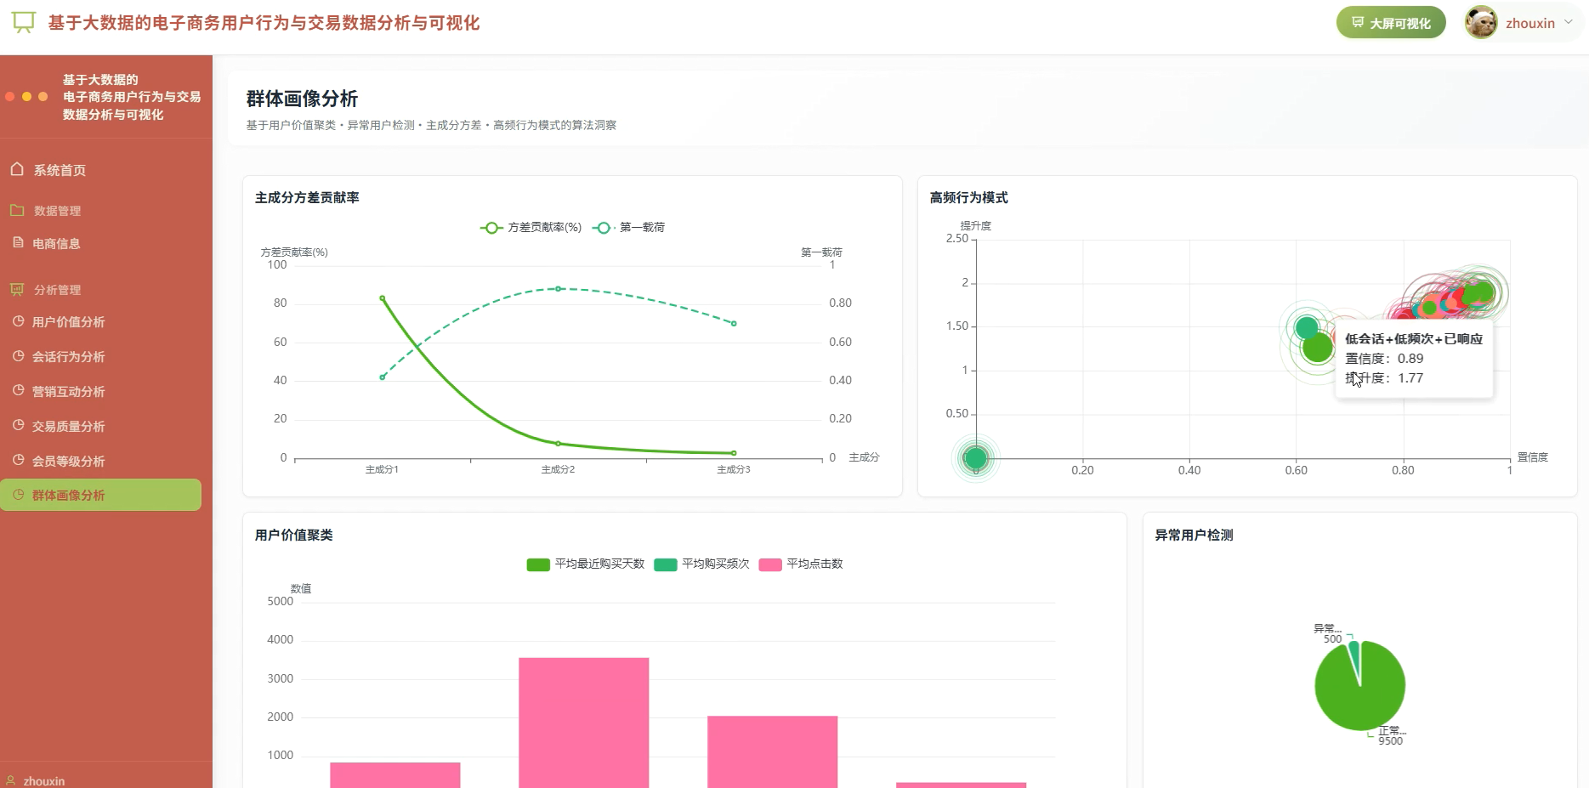Toggle the 平均最近购买天数 legend item
Viewport: 1589px width, 788px height.
[x=586, y=564]
